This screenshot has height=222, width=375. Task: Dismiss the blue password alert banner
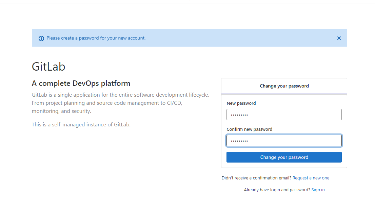[339, 38]
